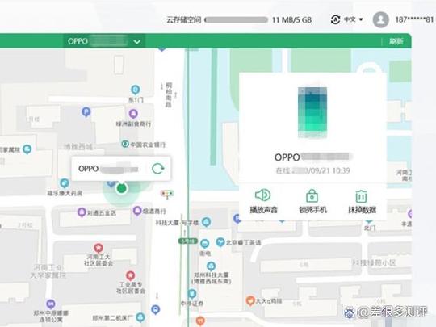Screen dimensions: 436x327
Task: Refresh the device location in the map popup
Action: pos(158,169)
